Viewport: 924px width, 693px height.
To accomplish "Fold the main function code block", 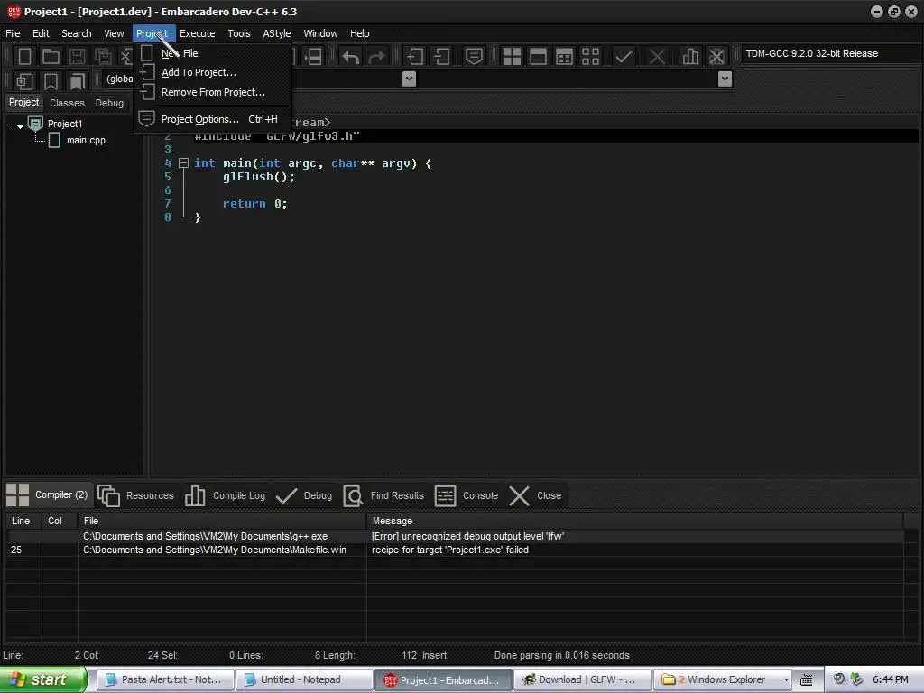I will [183, 163].
